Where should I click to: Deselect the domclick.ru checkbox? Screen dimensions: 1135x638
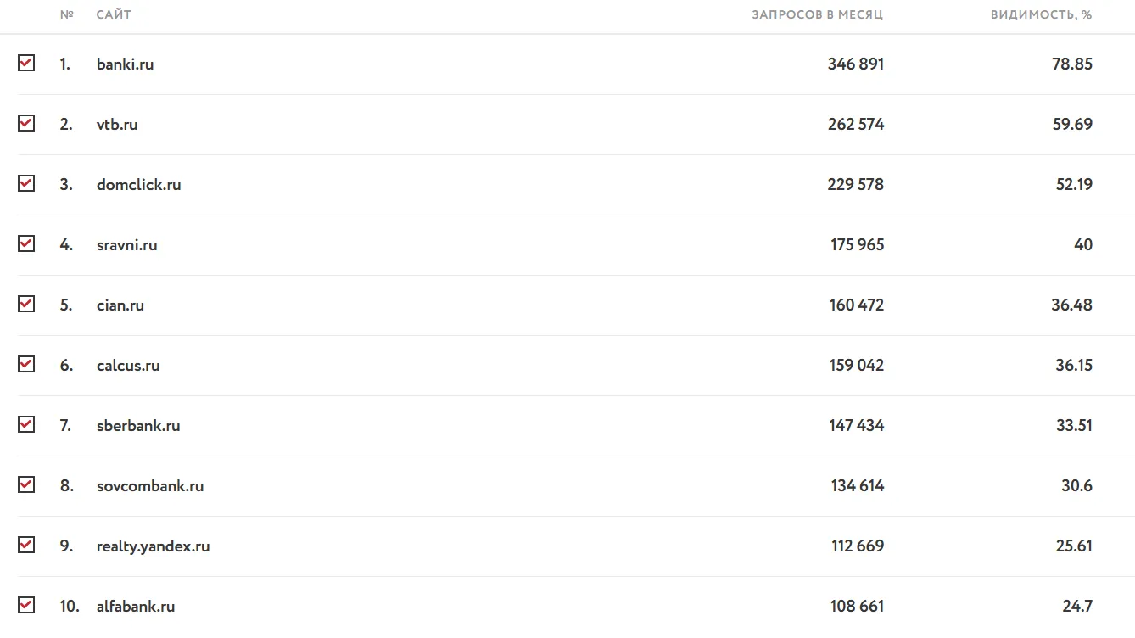point(26,183)
